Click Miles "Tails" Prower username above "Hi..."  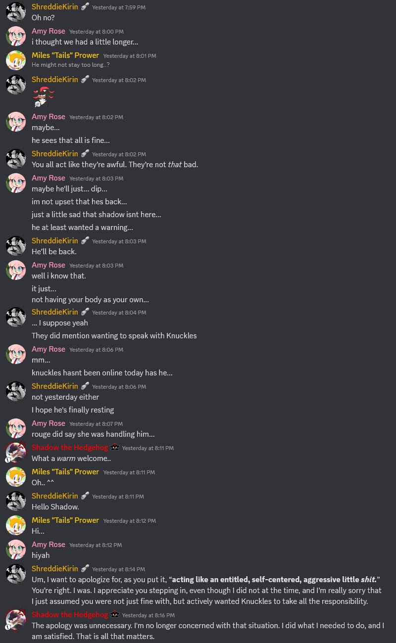pos(65,520)
